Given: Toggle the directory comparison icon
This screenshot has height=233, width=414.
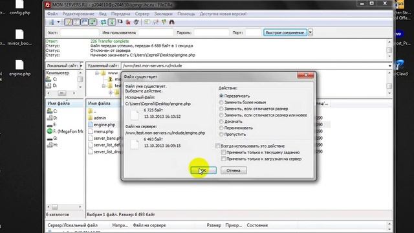Looking at the screenshot, I should [155, 22].
